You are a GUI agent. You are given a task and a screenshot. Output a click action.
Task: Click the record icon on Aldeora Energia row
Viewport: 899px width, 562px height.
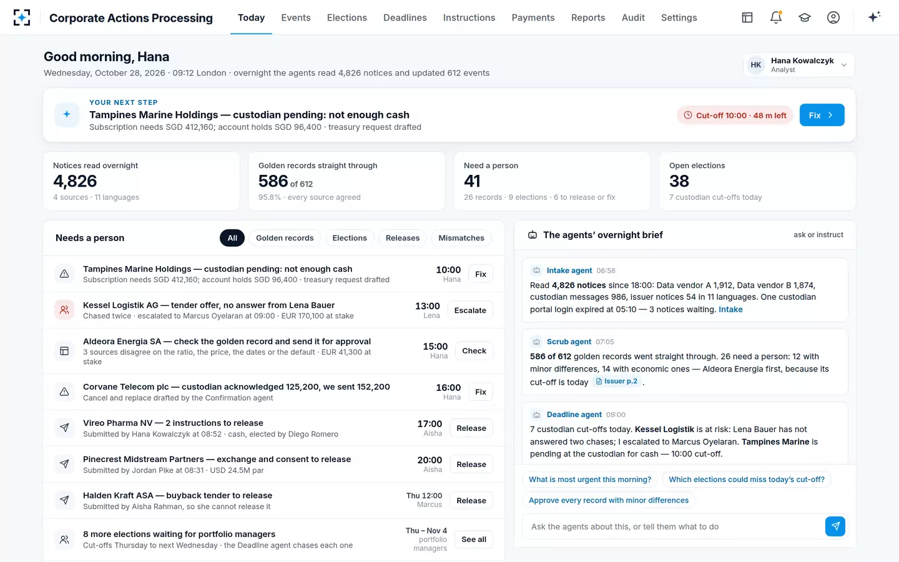(x=64, y=351)
